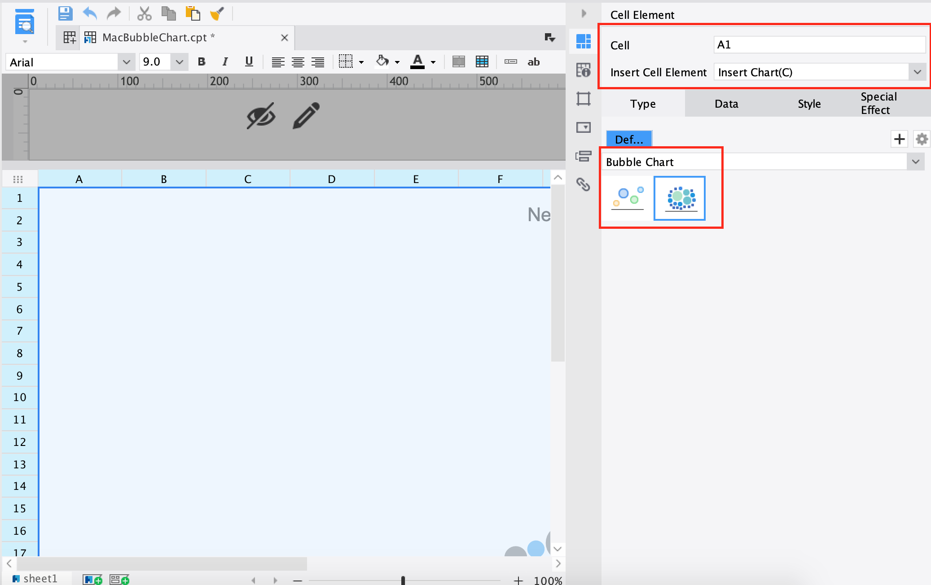Image resolution: width=931 pixels, height=585 pixels.
Task: Open font color picker dropdown arrow
Action: coord(433,62)
